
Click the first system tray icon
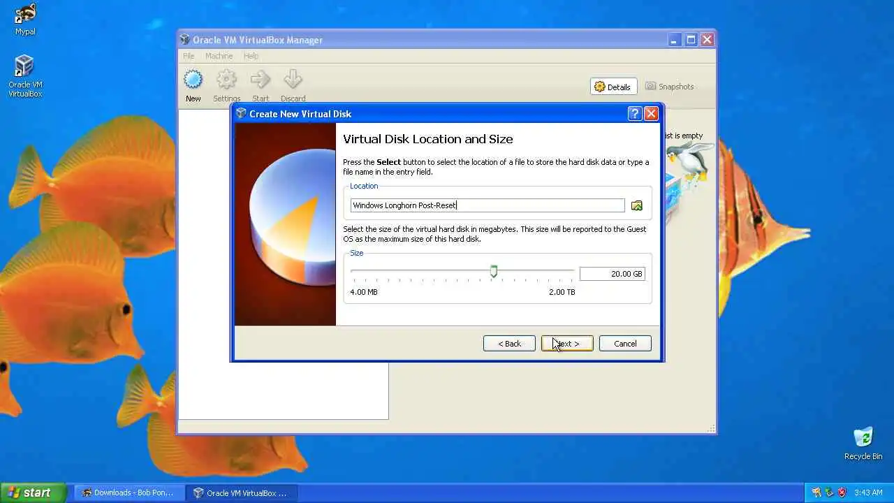pos(816,493)
